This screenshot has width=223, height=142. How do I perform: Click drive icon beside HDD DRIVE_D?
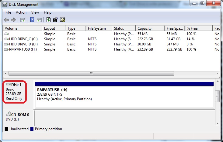tap(6, 44)
